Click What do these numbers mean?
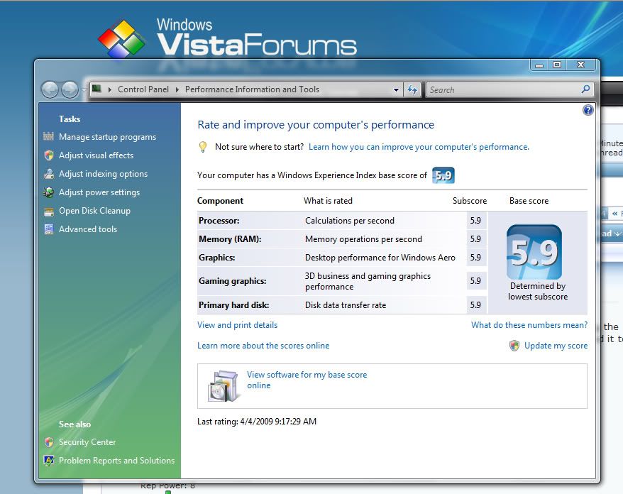Viewport: 623px width, 494px height. click(529, 324)
